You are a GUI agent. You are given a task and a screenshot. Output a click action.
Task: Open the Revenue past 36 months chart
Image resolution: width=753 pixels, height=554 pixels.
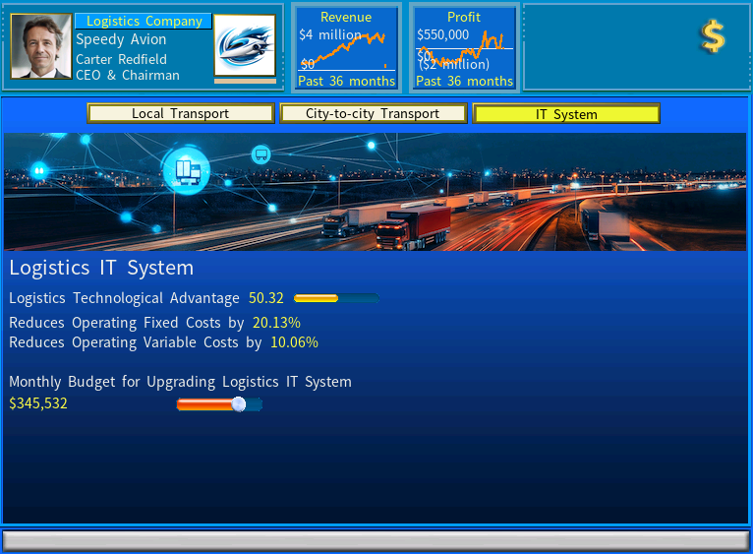coord(346,48)
